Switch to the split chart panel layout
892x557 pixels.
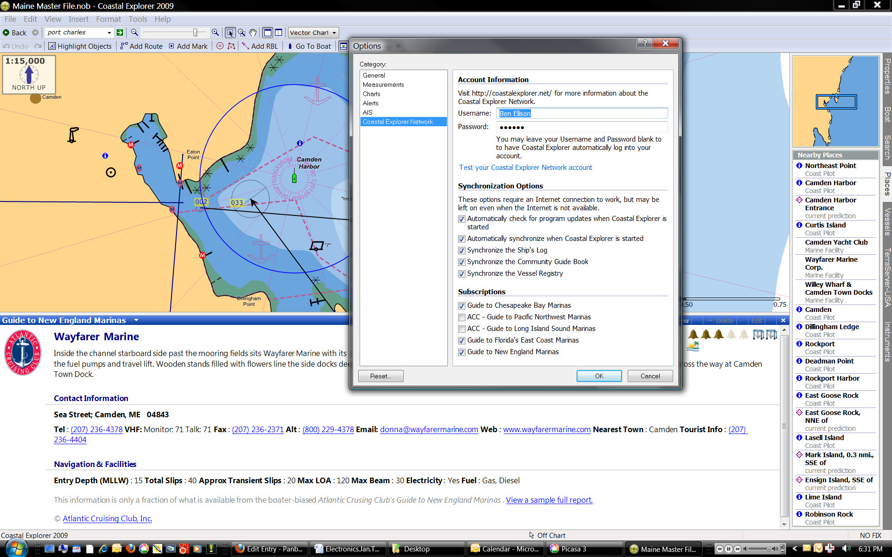[x=278, y=32]
